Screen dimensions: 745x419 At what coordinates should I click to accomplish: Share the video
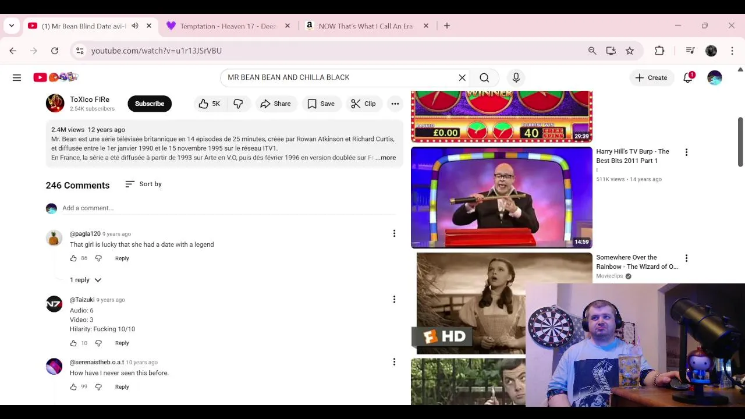click(x=275, y=104)
